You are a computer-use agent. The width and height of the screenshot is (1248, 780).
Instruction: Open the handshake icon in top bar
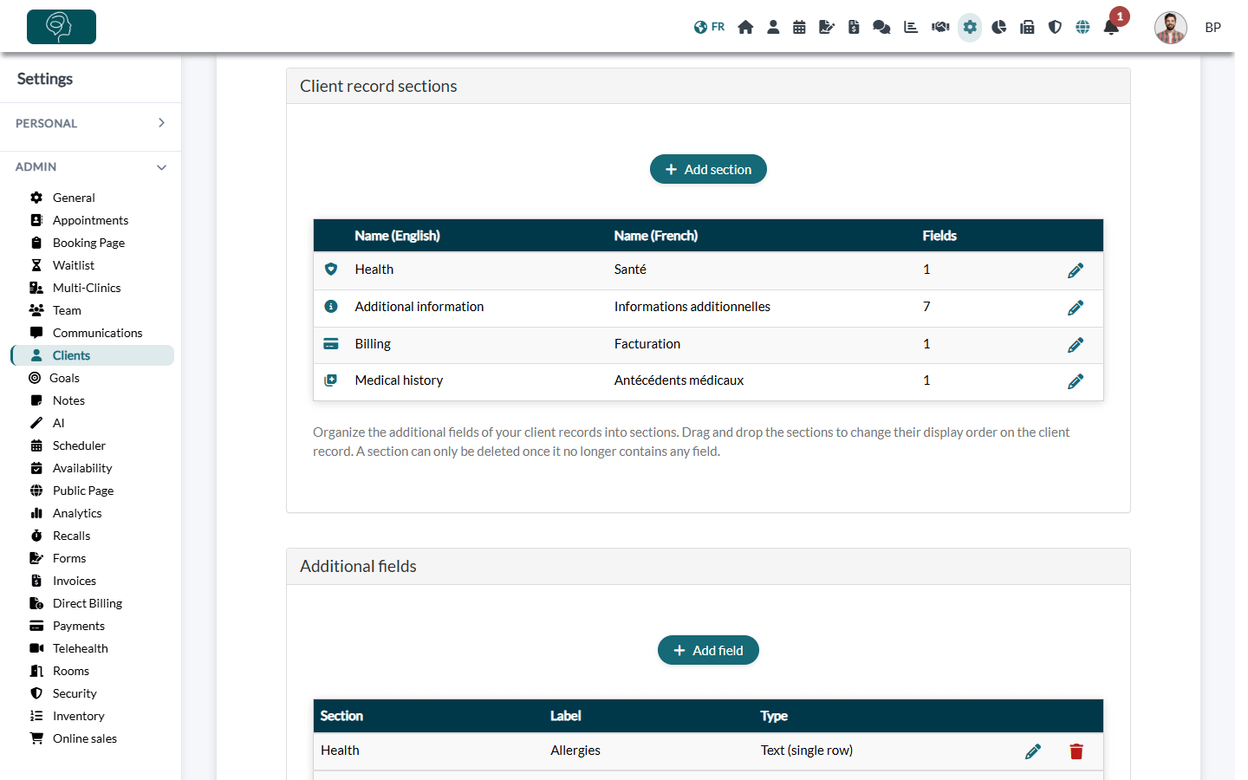940,27
